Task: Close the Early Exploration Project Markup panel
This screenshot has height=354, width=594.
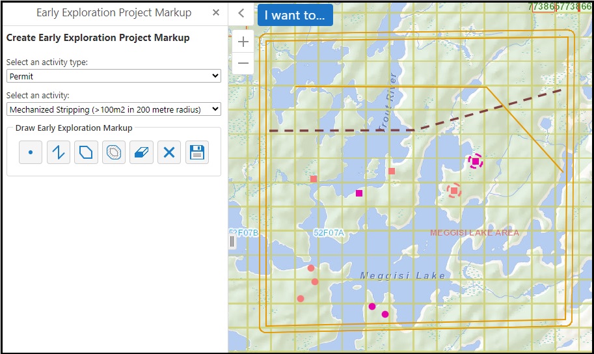Action: [216, 13]
